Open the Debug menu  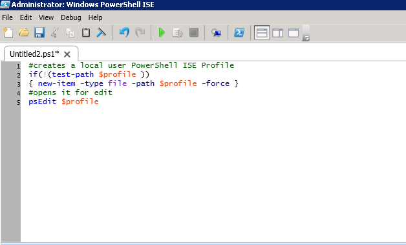(71, 17)
